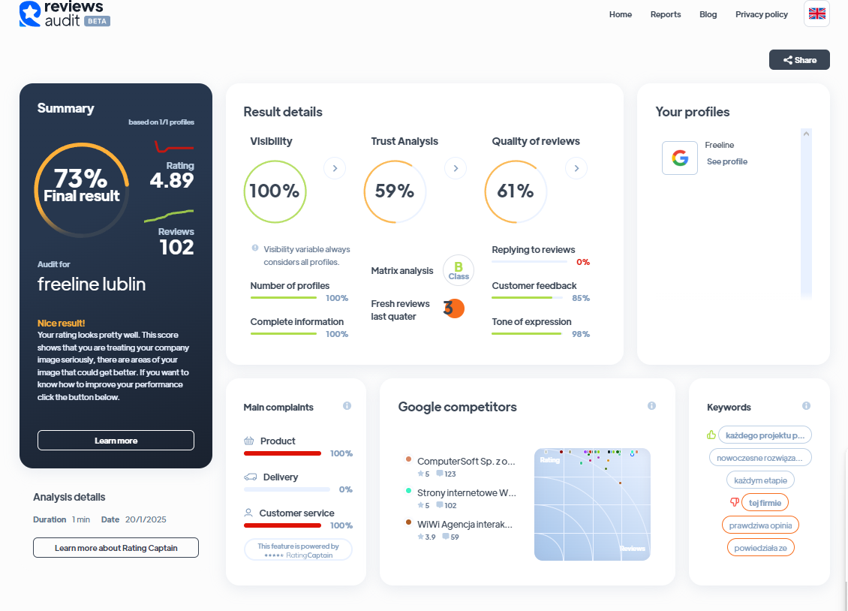Click the 73% final result gauge
Screen dimensions: 848x611
[82, 190]
